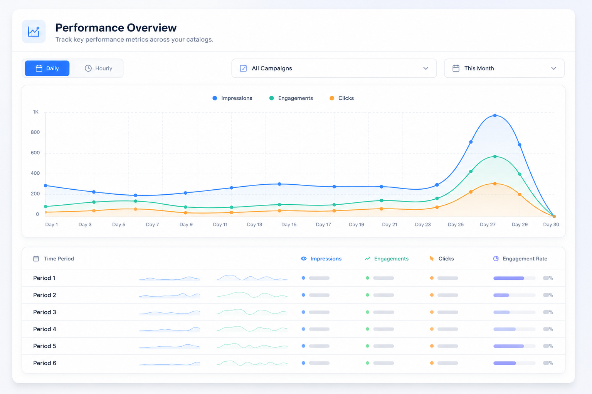Select the Period 2 row label
Screen dimensions: 592x394
[x=45, y=295]
